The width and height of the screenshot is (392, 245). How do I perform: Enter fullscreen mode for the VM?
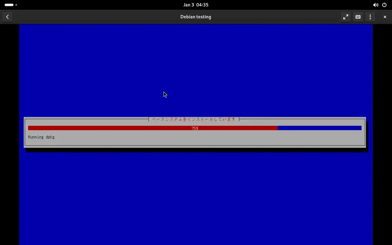346,17
